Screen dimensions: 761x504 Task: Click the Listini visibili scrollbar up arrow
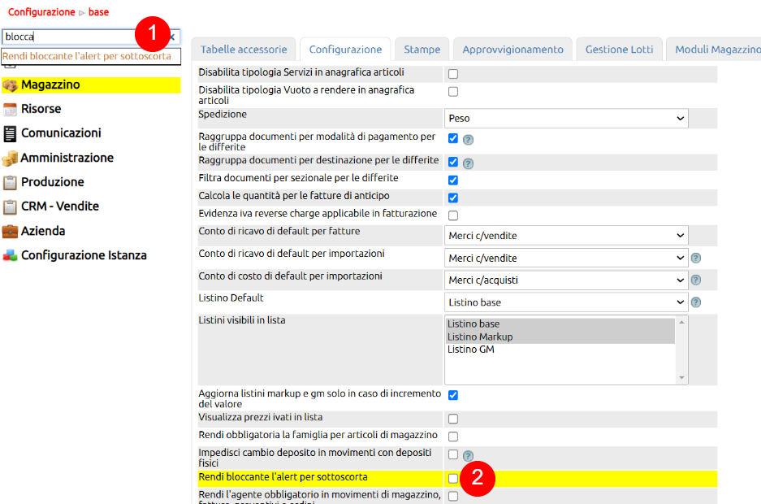(682, 323)
